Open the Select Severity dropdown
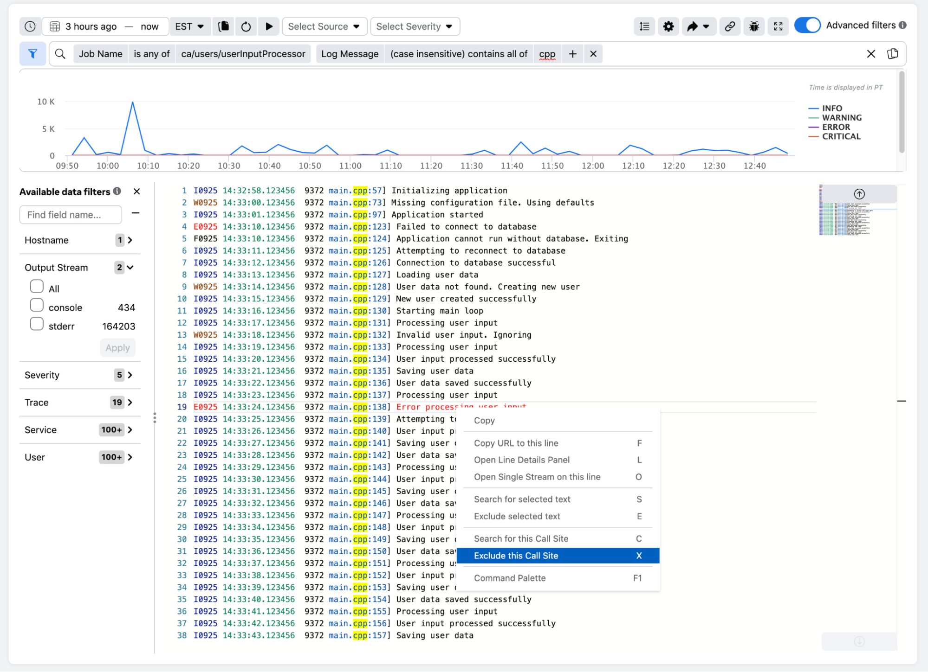This screenshot has width=928, height=672. pyautogui.click(x=415, y=26)
